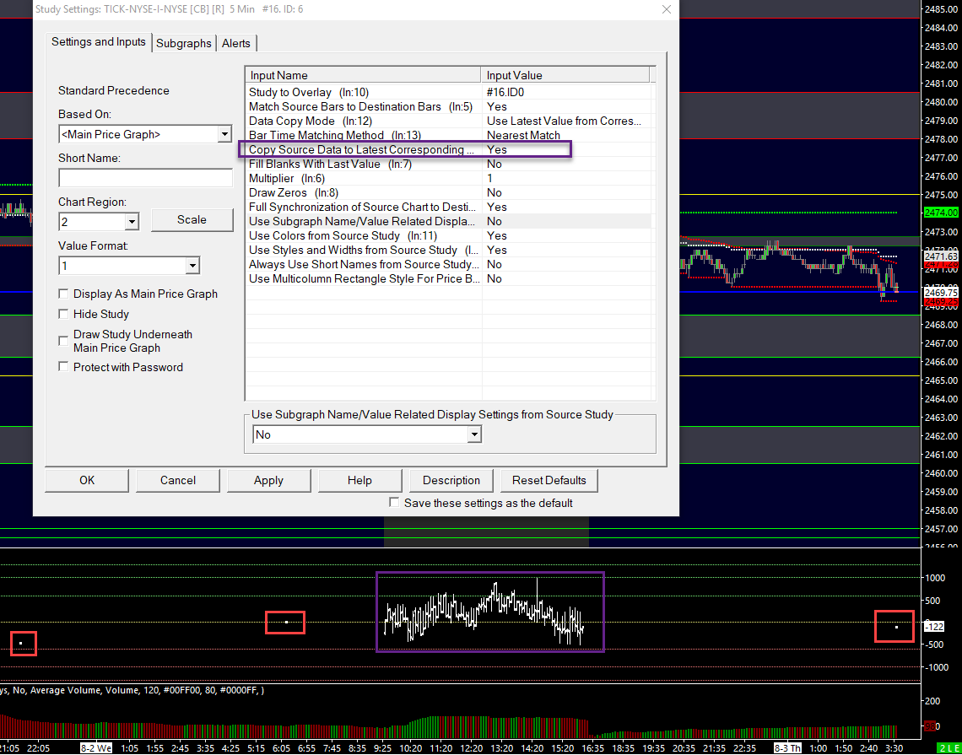Select Copy Source Data to Latest Corresponding row
The image size is (962, 755).
pyautogui.click(x=448, y=149)
